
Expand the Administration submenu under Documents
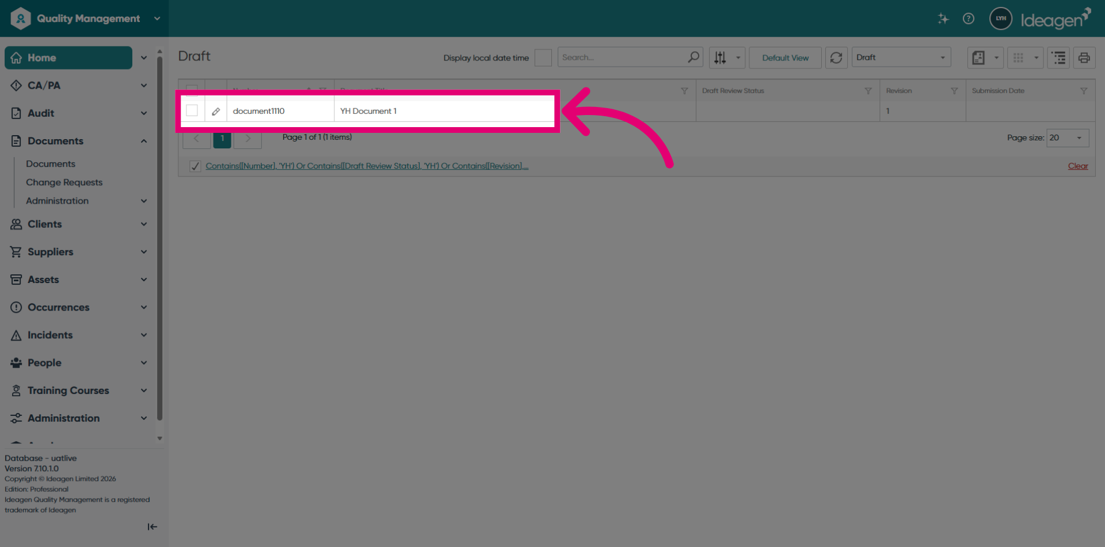pyautogui.click(x=144, y=201)
